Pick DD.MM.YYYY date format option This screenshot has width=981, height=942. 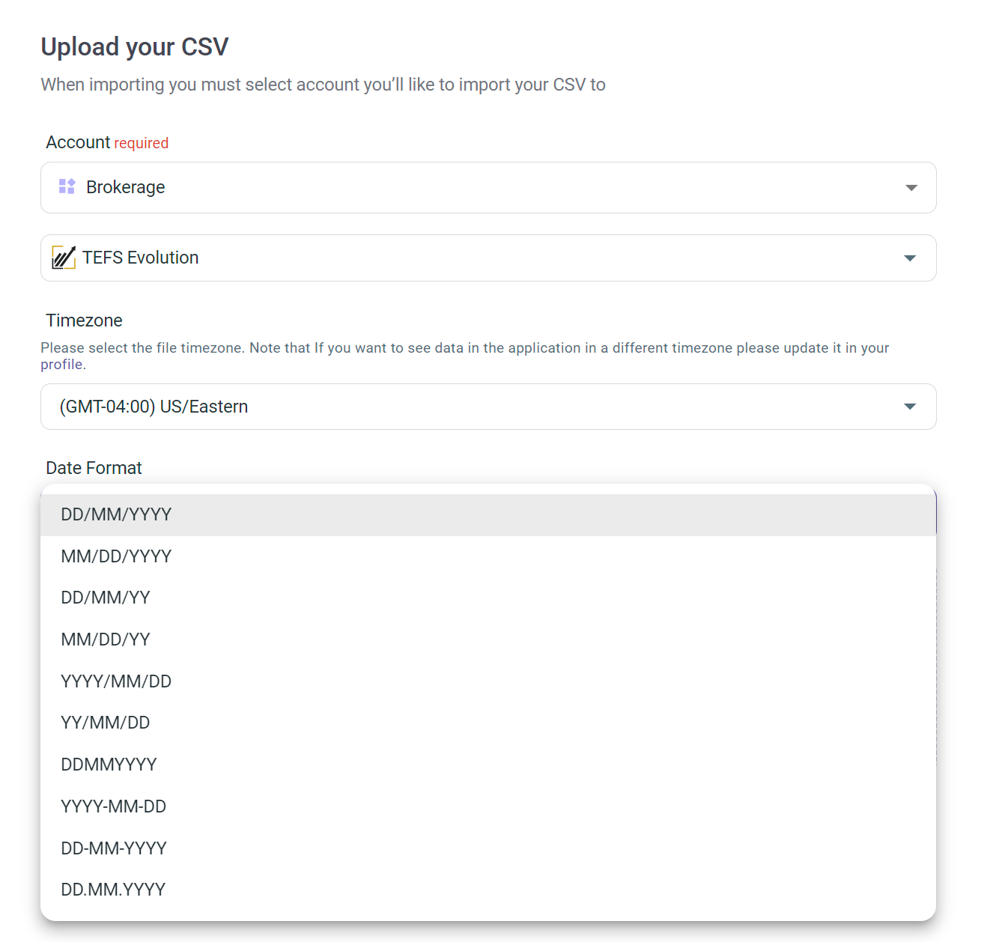pos(113,890)
